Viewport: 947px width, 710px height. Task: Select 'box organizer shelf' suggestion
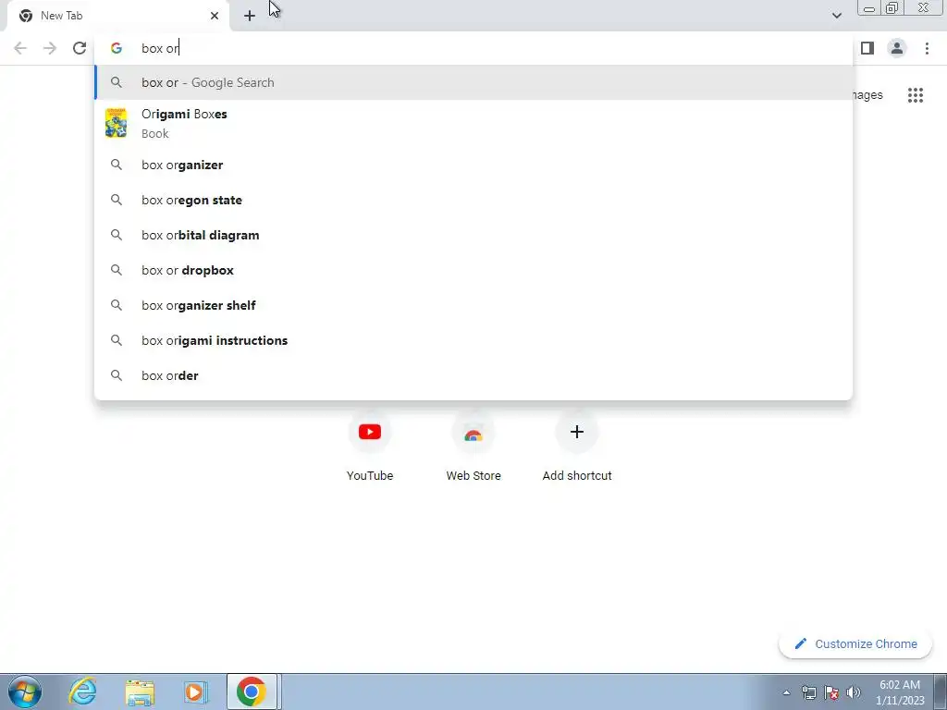473,305
